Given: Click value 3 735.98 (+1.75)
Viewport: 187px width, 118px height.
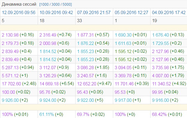Looking at the screenshot, I should tap(168, 68).
